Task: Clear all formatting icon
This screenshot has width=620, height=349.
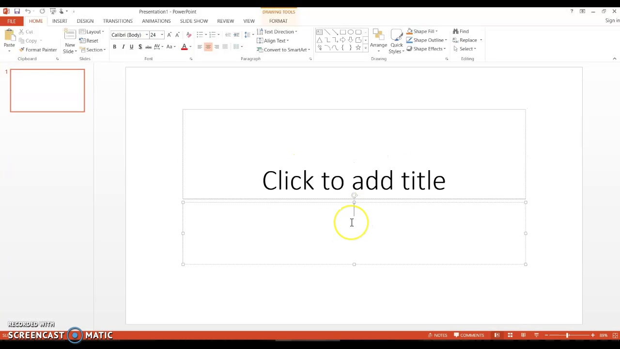Action: tap(189, 35)
